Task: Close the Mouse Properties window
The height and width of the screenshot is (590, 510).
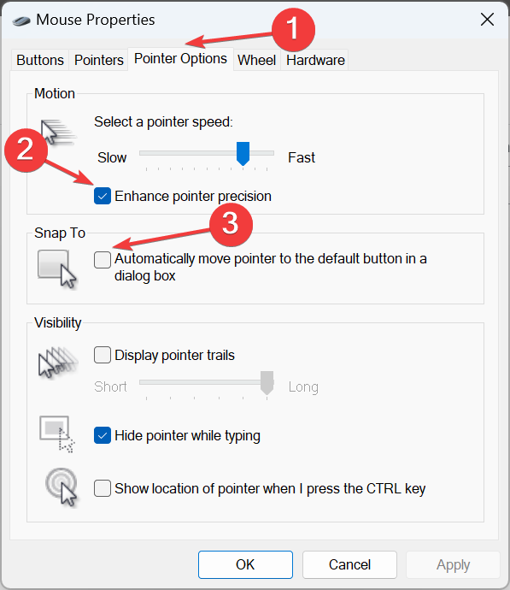Action: click(x=487, y=20)
